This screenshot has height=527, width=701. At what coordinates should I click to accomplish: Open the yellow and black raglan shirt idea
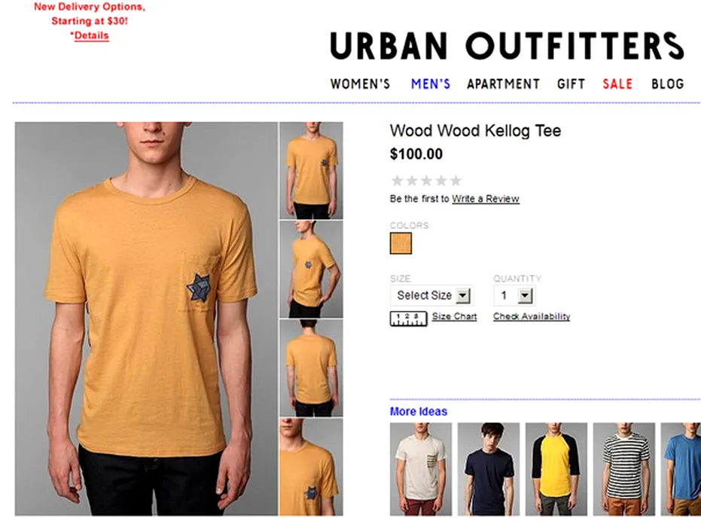556,469
